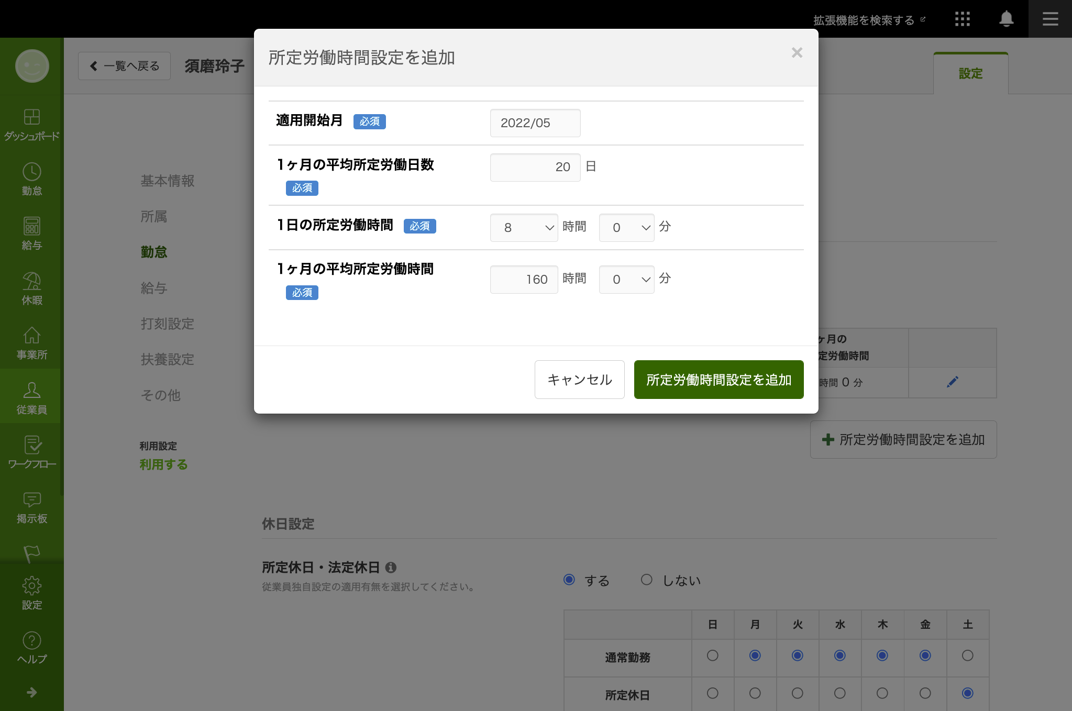Focus the 適用開始月 date field
Viewport: 1072px width, 711px height.
[x=535, y=123]
